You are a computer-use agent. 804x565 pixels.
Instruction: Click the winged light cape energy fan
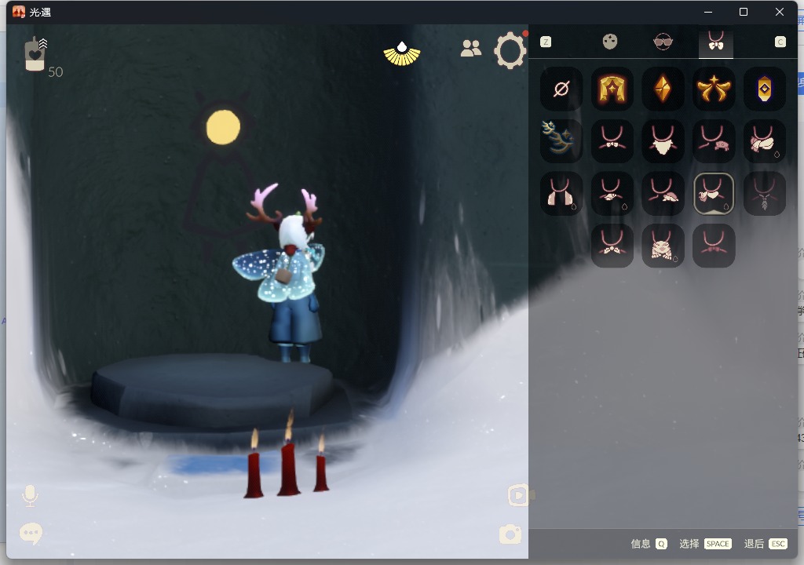(x=402, y=54)
